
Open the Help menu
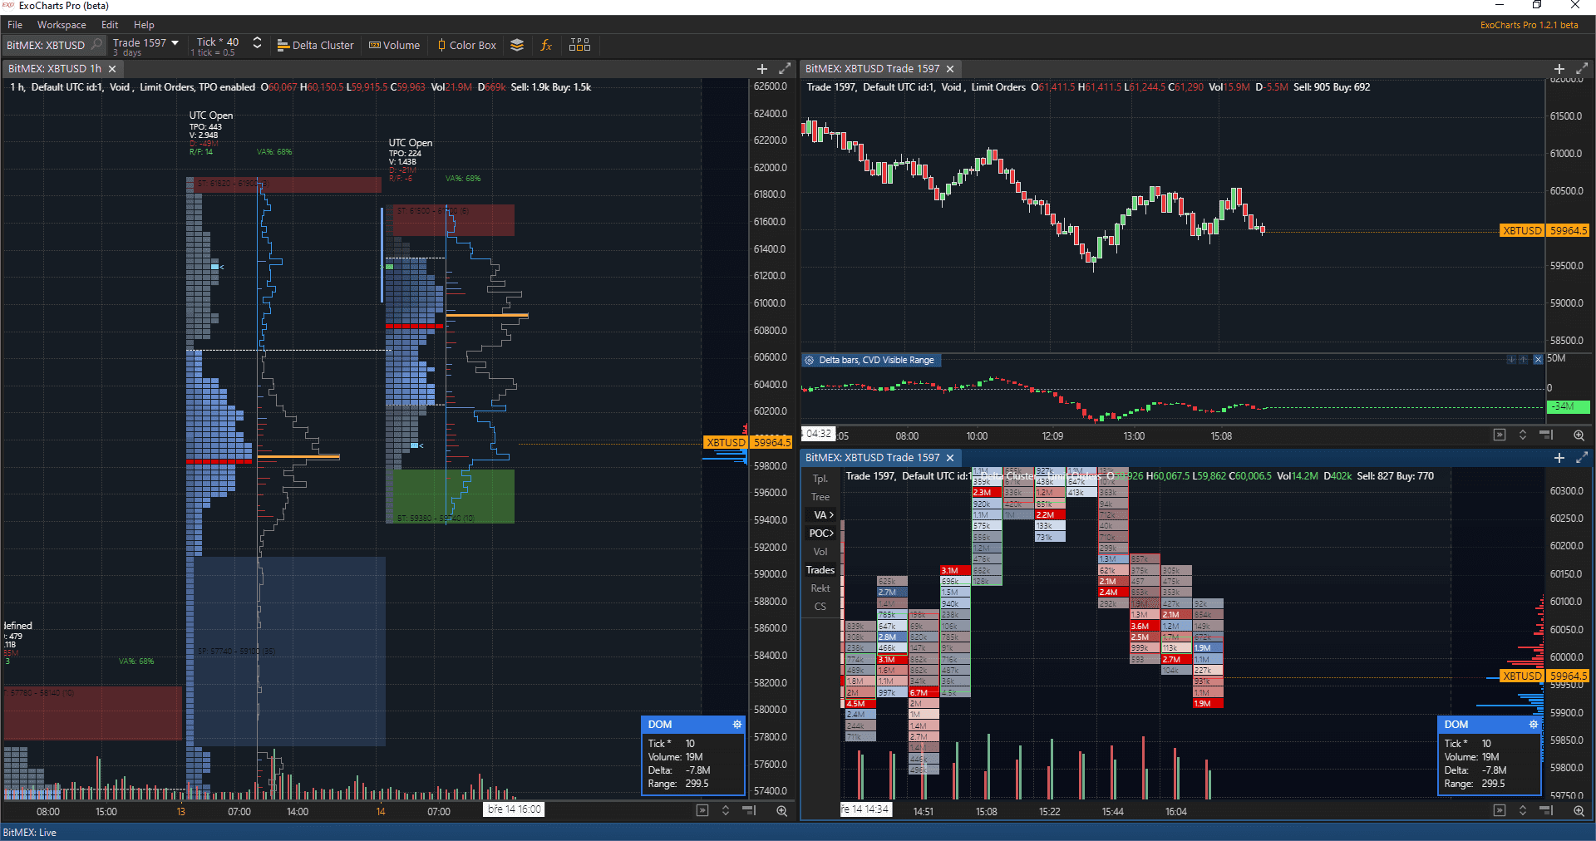click(x=144, y=25)
